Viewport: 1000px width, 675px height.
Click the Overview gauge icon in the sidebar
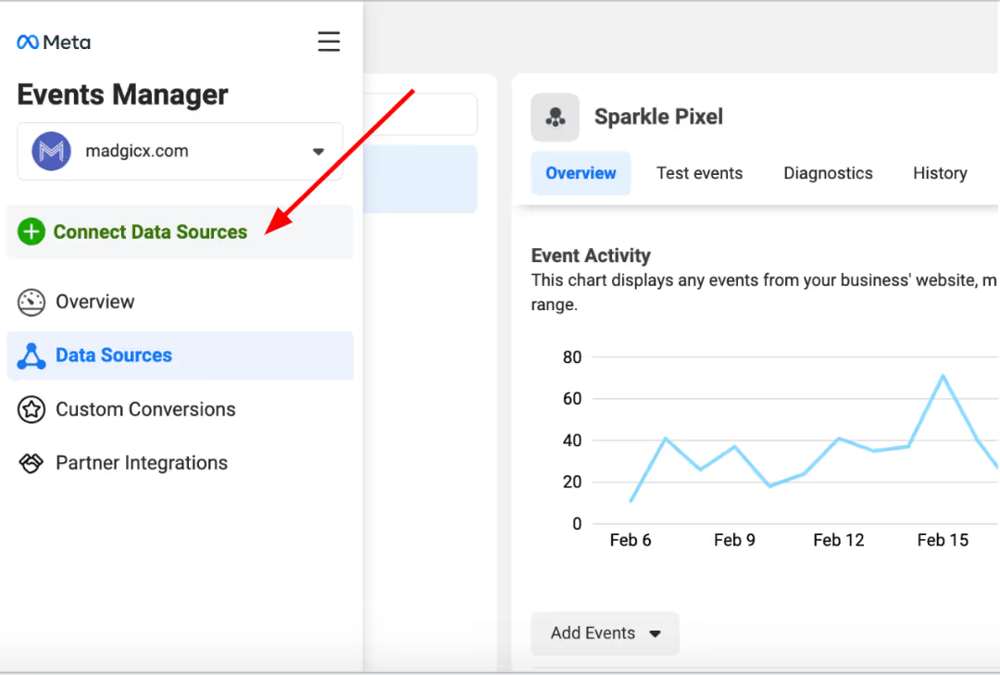31,302
